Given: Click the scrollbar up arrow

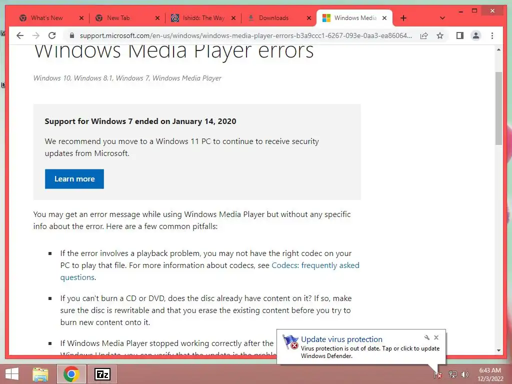Looking at the screenshot, I should 498,49.
